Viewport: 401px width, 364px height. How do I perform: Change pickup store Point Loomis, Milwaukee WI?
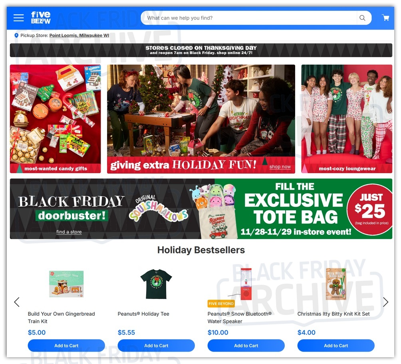pyautogui.click(x=79, y=36)
